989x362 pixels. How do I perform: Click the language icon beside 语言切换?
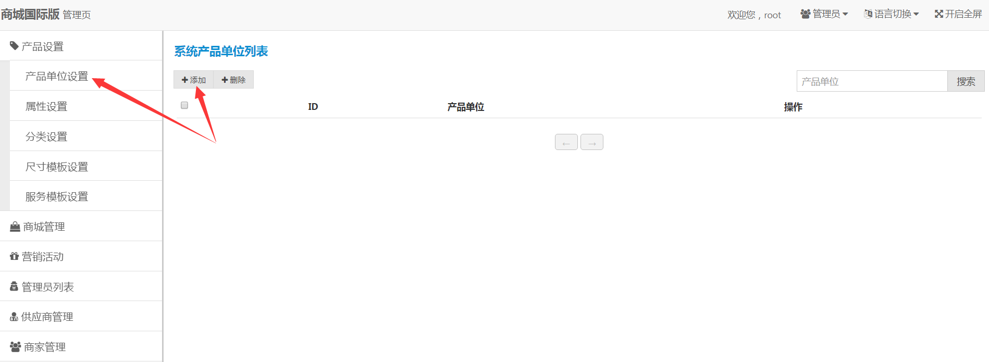tap(868, 14)
